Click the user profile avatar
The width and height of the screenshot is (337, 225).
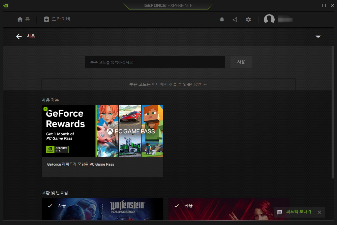pyautogui.click(x=269, y=19)
